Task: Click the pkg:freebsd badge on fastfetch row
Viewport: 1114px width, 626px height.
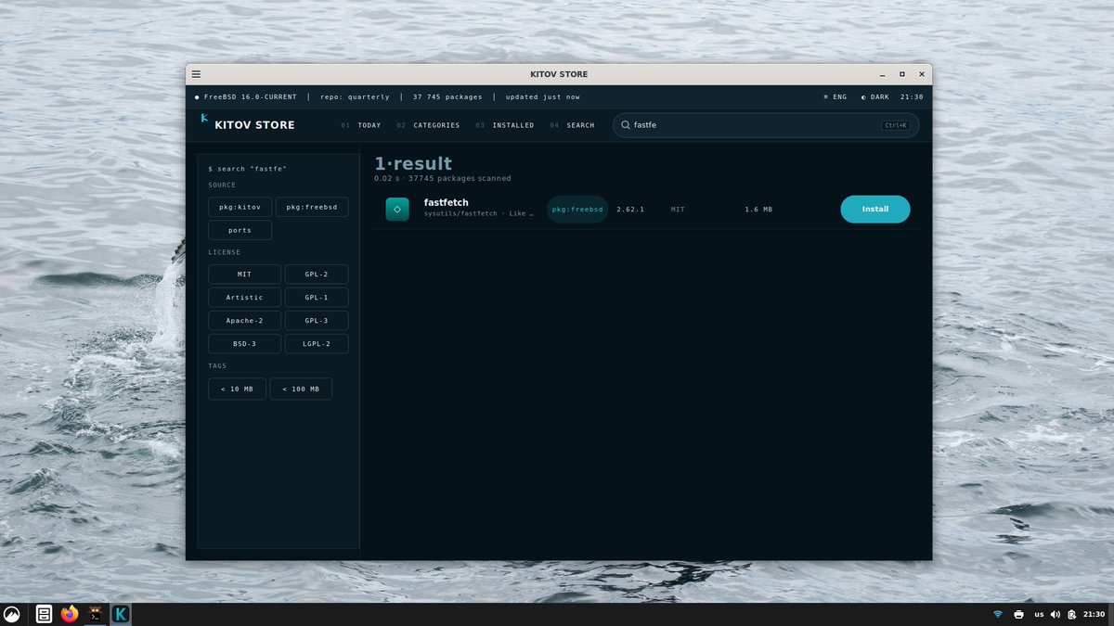Action: coord(577,210)
